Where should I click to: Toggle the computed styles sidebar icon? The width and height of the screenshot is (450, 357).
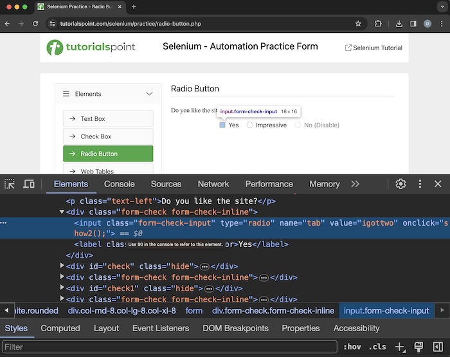437,347
